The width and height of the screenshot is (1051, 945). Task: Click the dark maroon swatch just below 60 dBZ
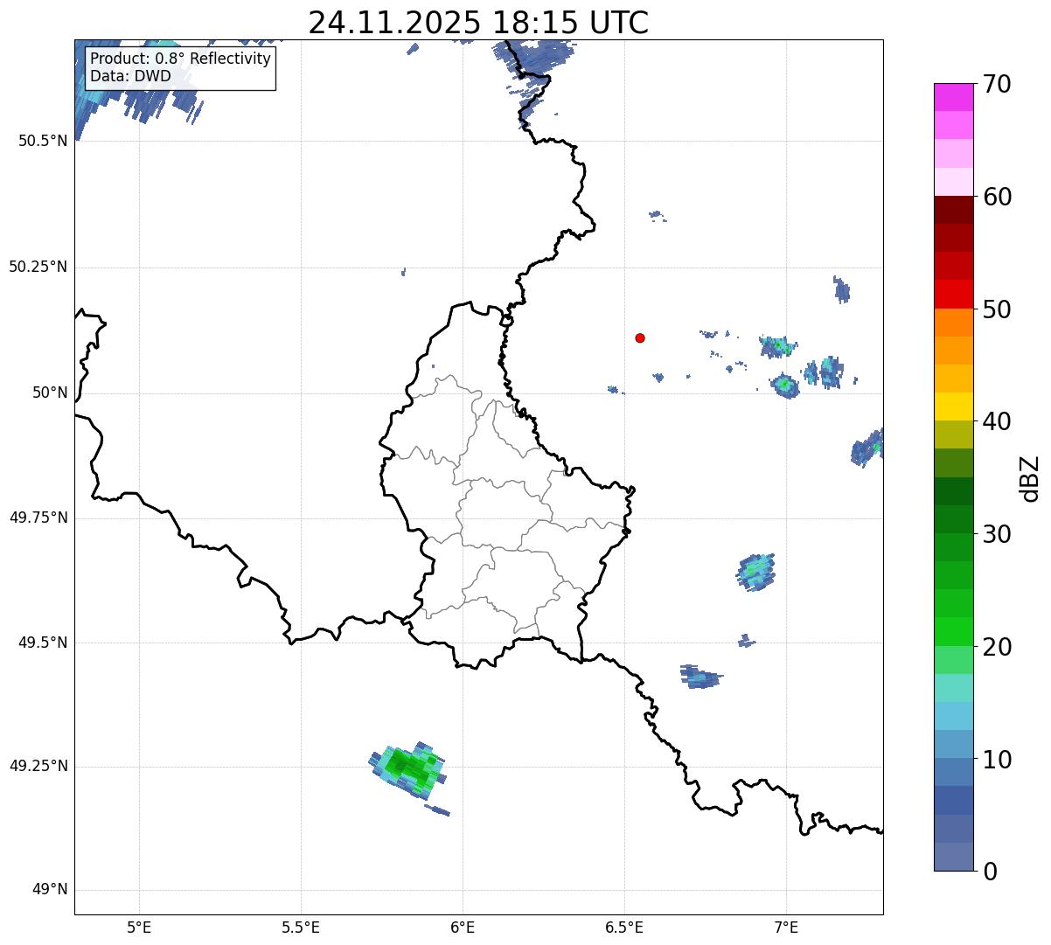click(954, 210)
